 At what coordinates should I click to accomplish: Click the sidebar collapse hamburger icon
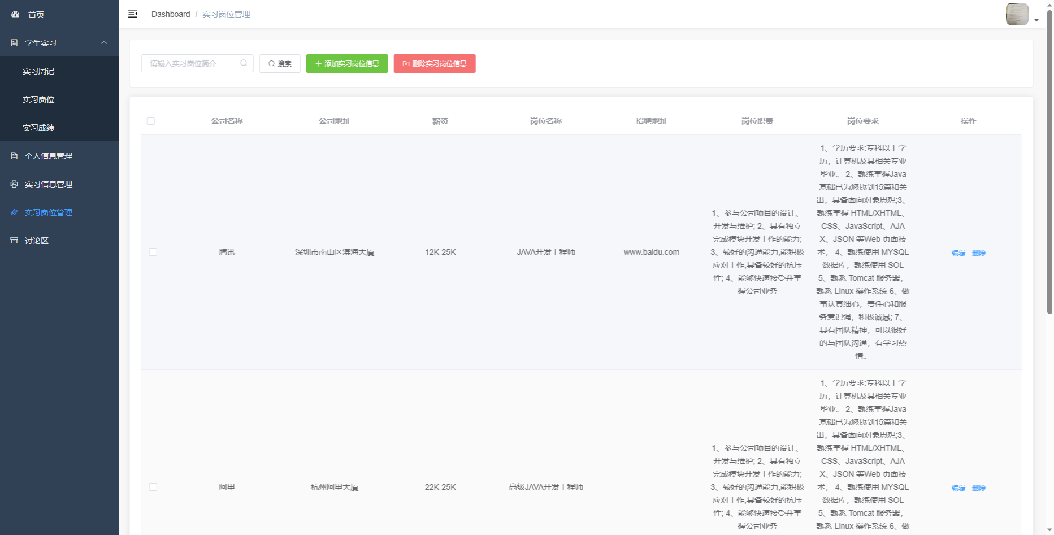(x=133, y=14)
